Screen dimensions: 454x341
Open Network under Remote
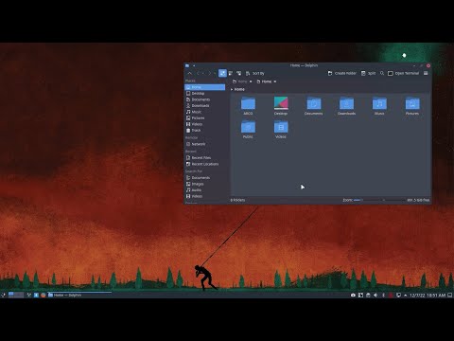tap(204, 144)
